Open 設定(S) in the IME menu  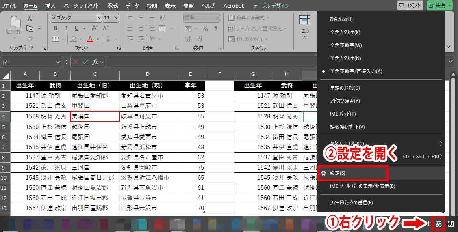click(337, 173)
